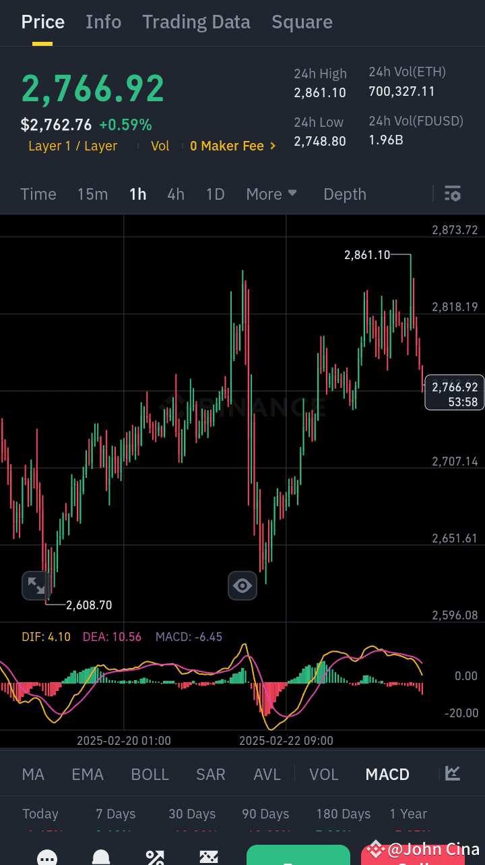Screen dimensions: 485x865
Task: Open the Trading Data tab
Action: (196, 22)
